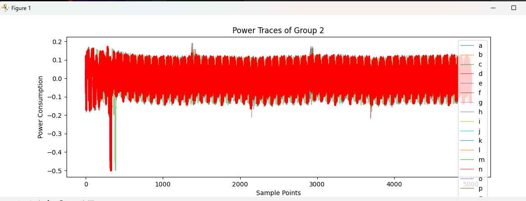
Task: Click the legend line swatch for "n"
Action: (x=468, y=169)
